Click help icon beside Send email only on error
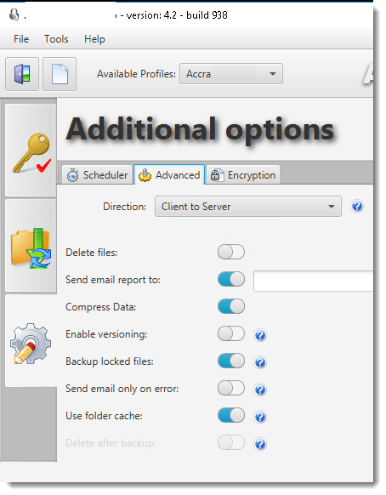 (260, 390)
